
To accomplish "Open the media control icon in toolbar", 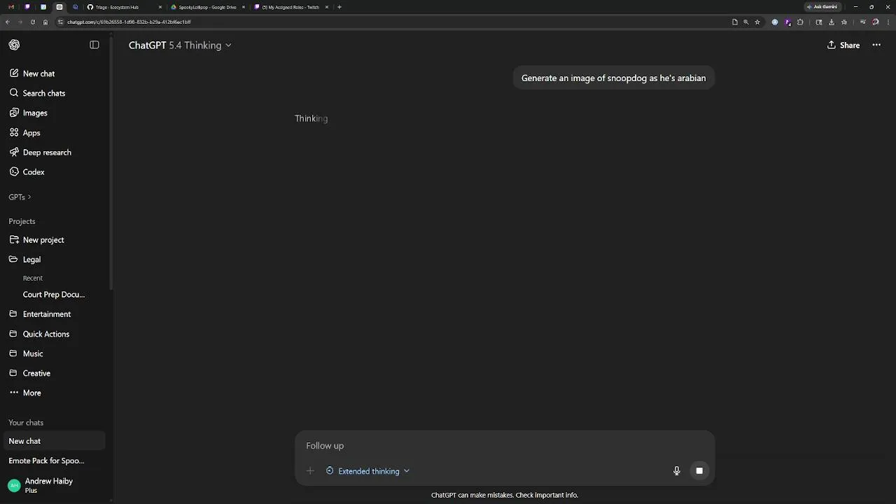I will (x=863, y=22).
